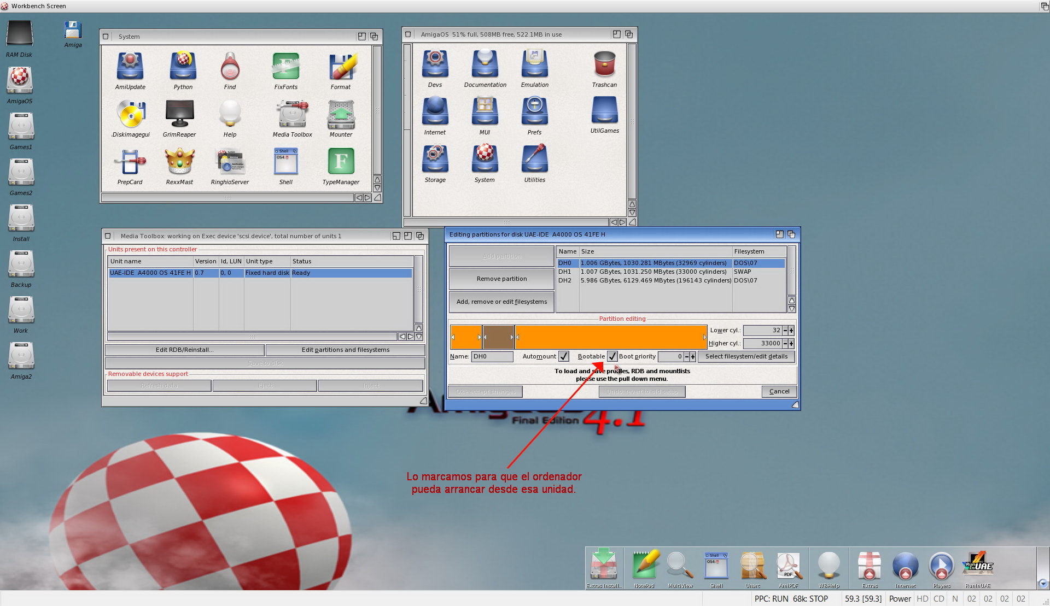Open the FixFonts icon
This screenshot has height=606, width=1050.
tap(285, 66)
